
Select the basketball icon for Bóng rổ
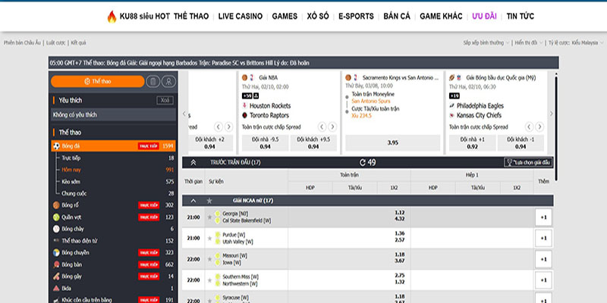pos(56,205)
